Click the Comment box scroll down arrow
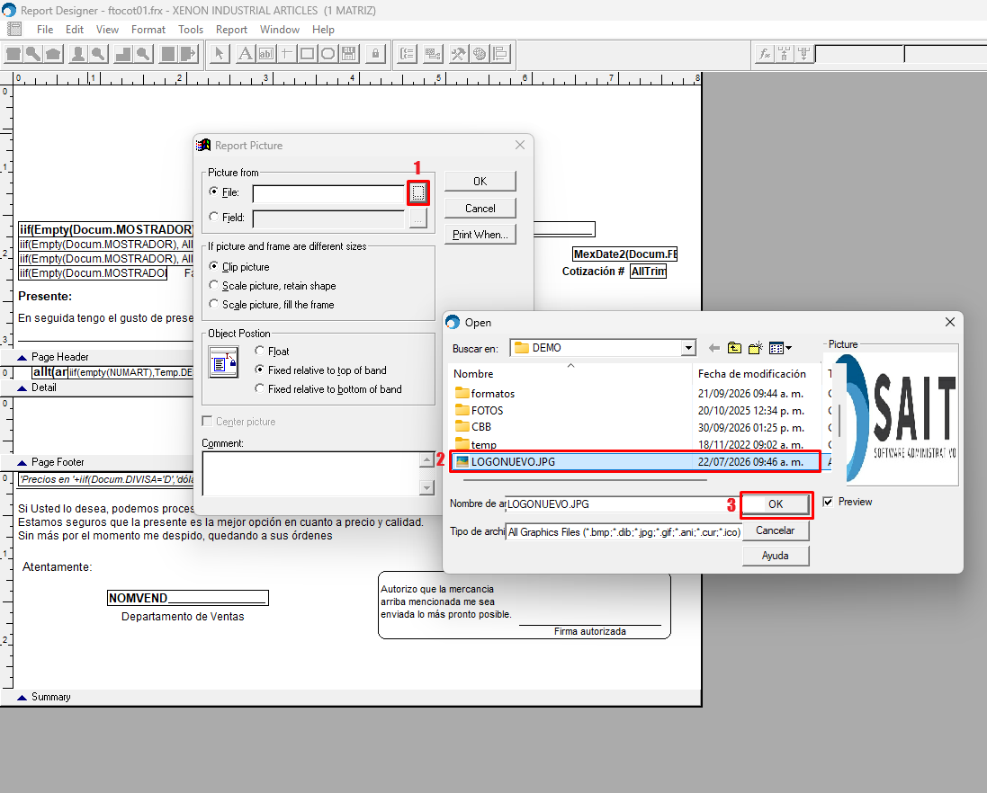The image size is (987, 793). tap(426, 487)
